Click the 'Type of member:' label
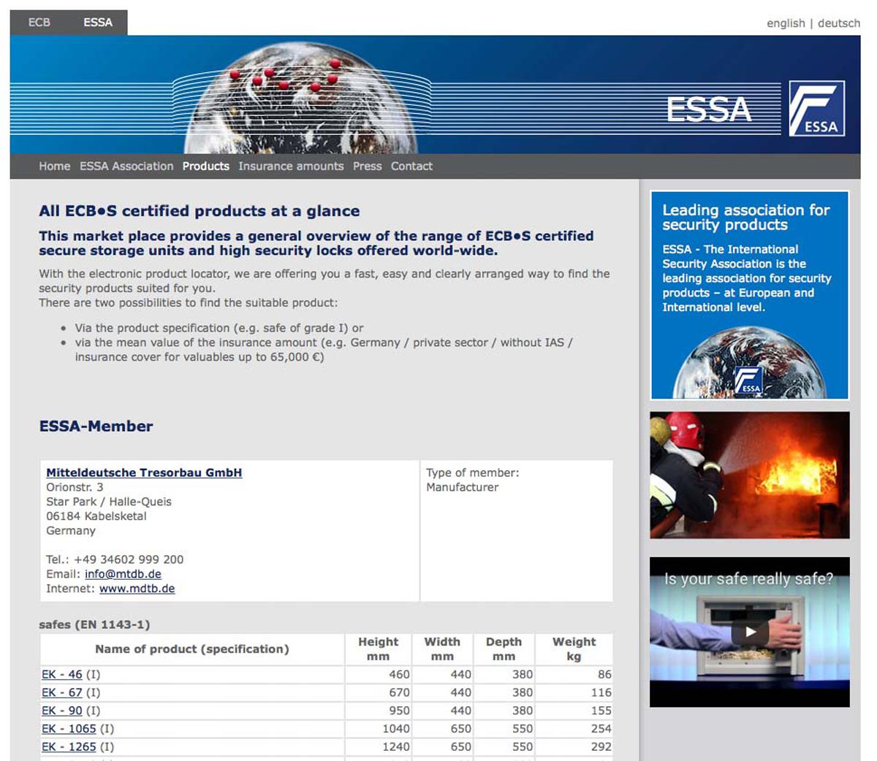 [473, 473]
